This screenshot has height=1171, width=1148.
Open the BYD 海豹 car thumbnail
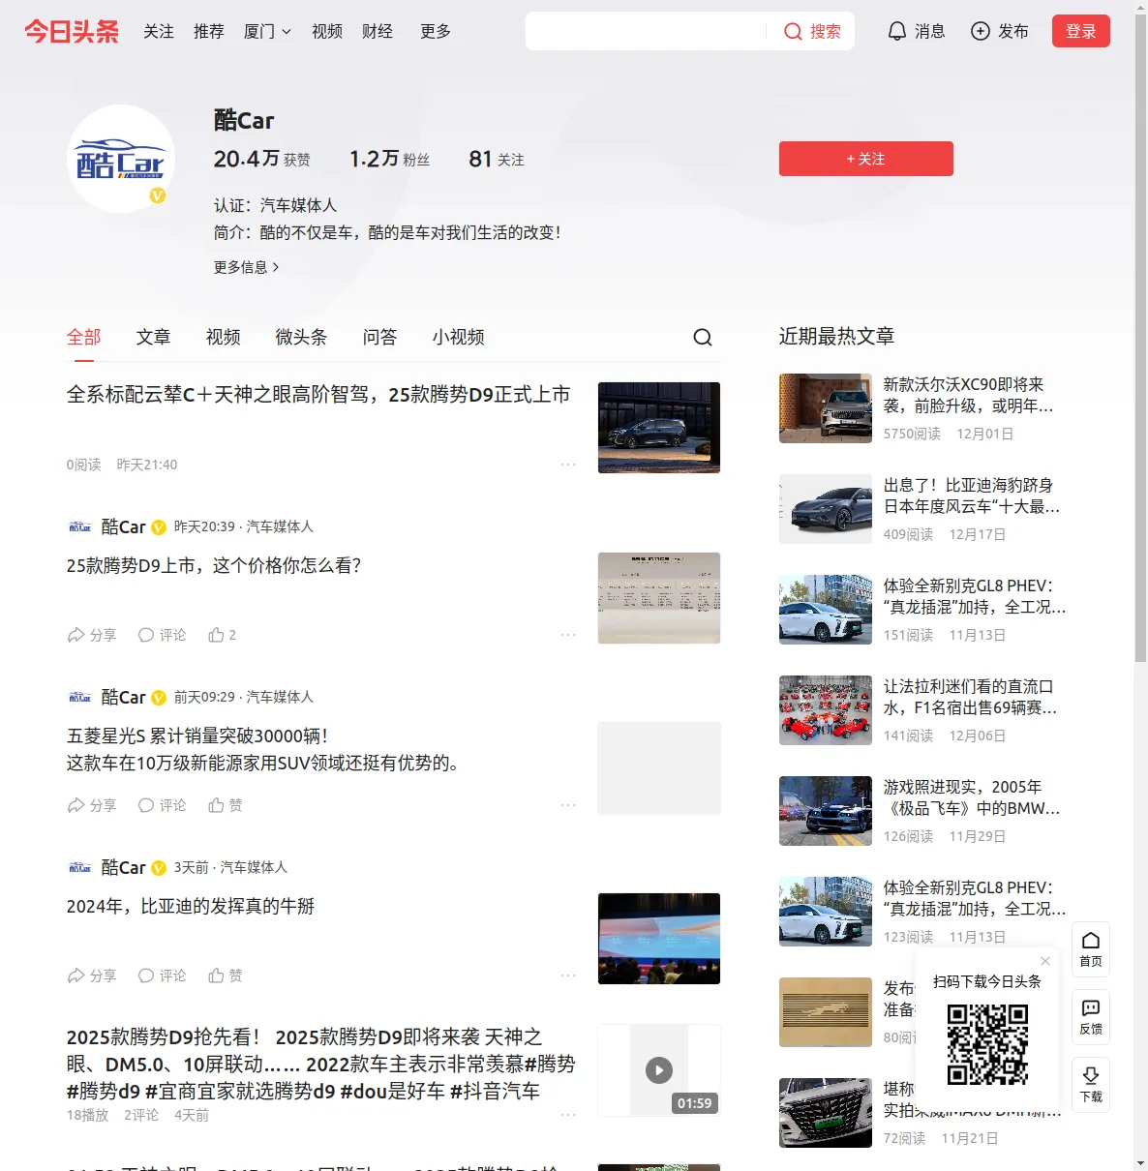point(826,509)
